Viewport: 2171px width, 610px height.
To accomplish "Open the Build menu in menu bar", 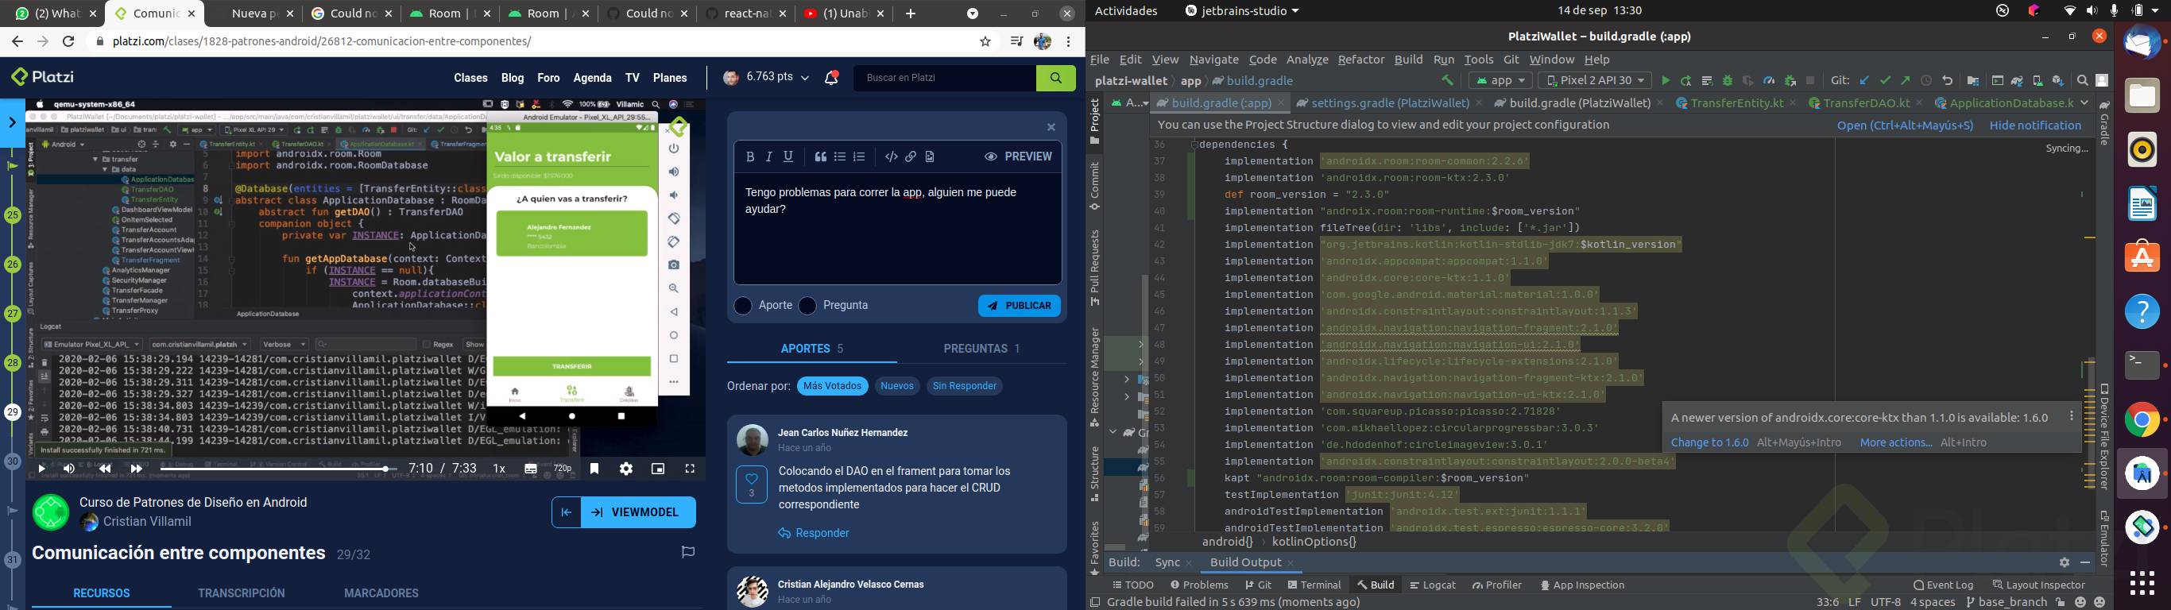I will 1408,60.
